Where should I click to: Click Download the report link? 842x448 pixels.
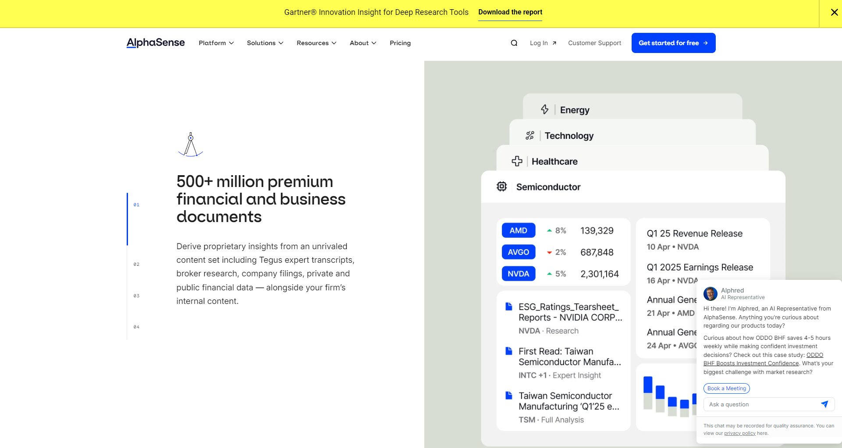[510, 12]
